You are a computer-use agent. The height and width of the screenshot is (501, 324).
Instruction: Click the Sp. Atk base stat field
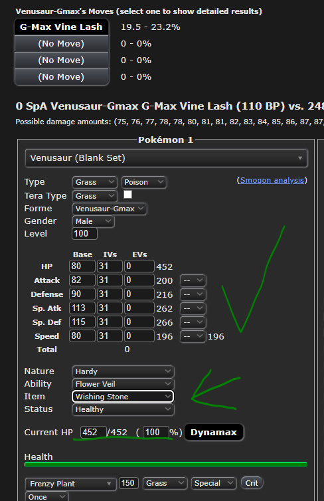pos(82,308)
